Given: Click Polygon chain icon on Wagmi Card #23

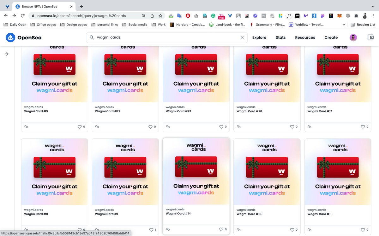Looking at the screenshot, I should tap(168, 127).
